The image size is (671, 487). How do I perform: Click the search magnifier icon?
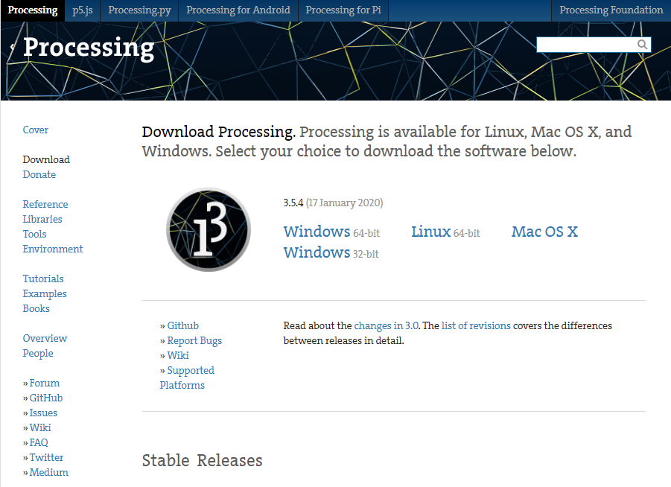click(x=642, y=45)
